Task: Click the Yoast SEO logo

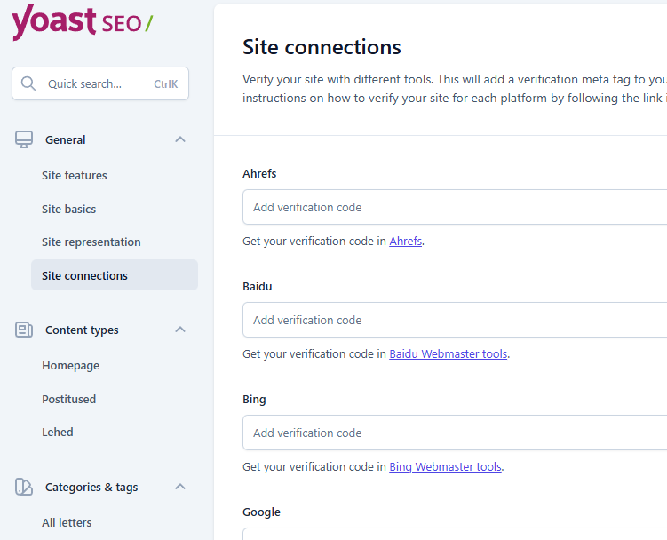Action: tap(82, 21)
